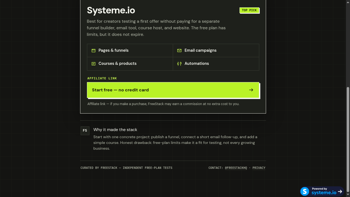Click the AFFILIATE LINK label
This screenshot has height=197, width=350.
(102, 78)
